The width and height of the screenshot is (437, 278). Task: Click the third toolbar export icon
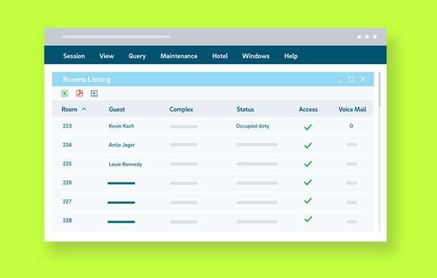pyautogui.click(x=94, y=94)
